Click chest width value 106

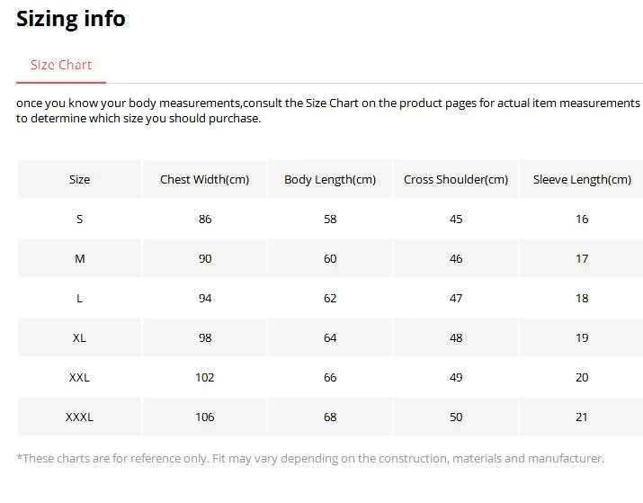pos(205,417)
